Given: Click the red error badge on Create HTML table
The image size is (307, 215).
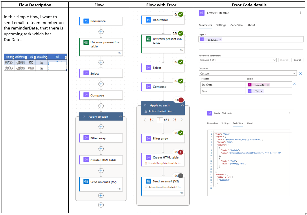Looking at the screenshot, I should pos(181,152).
